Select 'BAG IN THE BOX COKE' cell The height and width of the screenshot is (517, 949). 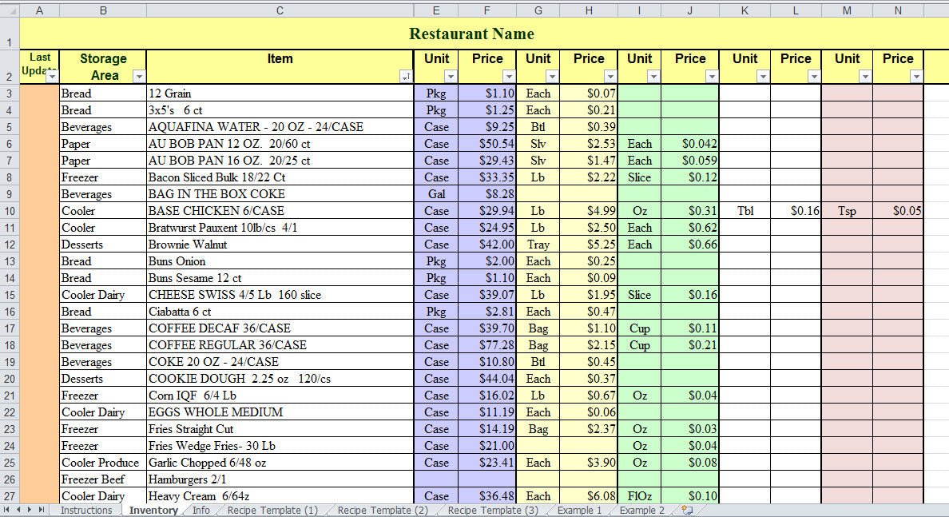point(280,193)
